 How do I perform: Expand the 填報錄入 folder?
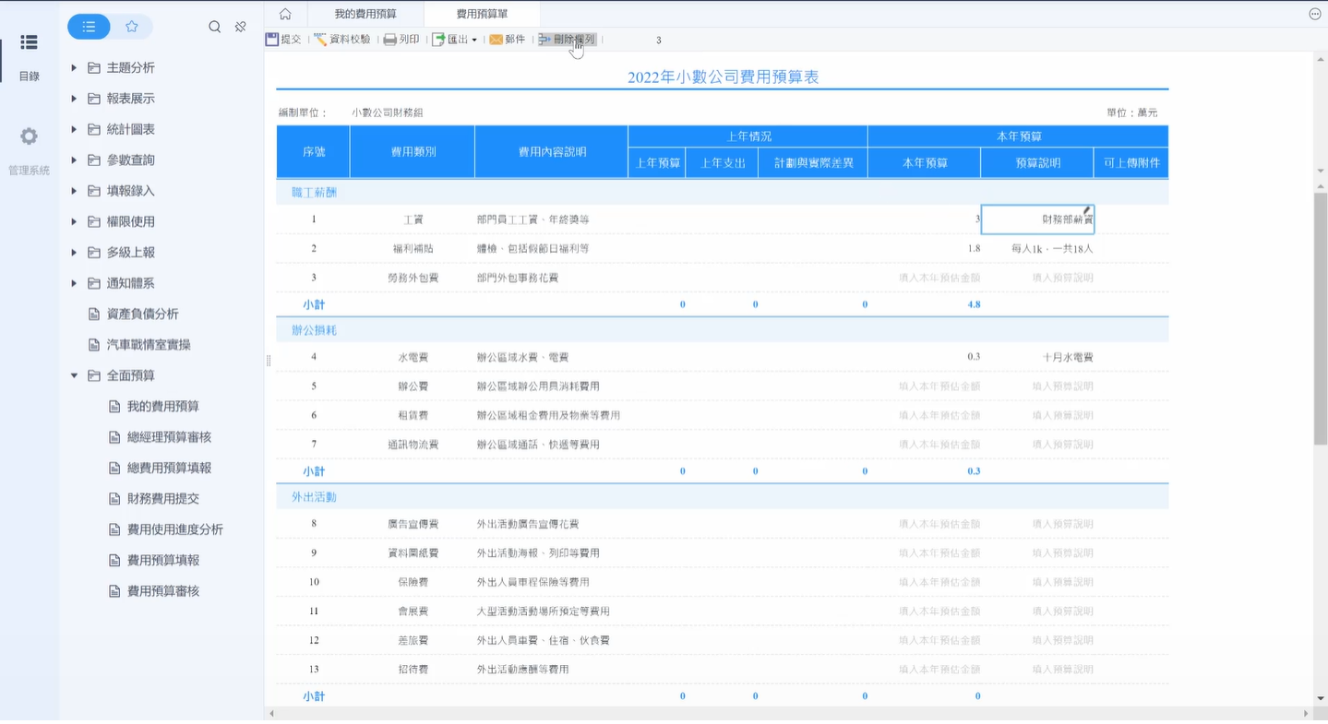74,191
